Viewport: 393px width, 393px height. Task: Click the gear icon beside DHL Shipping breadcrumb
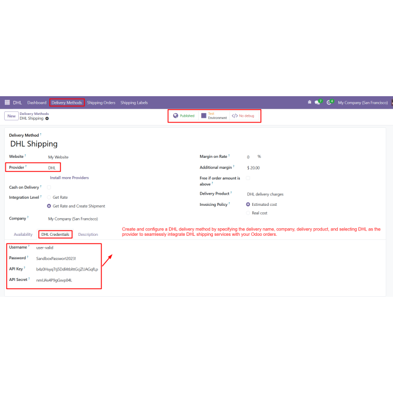47,118
